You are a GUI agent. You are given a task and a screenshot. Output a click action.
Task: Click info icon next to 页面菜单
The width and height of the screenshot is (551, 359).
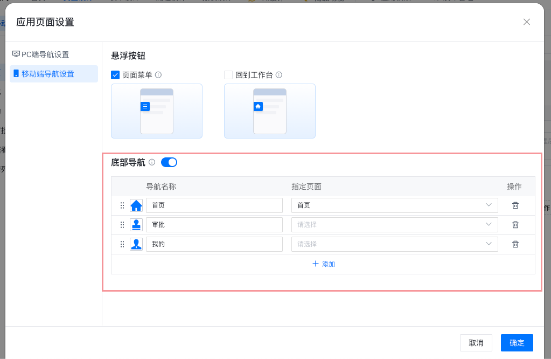click(x=158, y=75)
